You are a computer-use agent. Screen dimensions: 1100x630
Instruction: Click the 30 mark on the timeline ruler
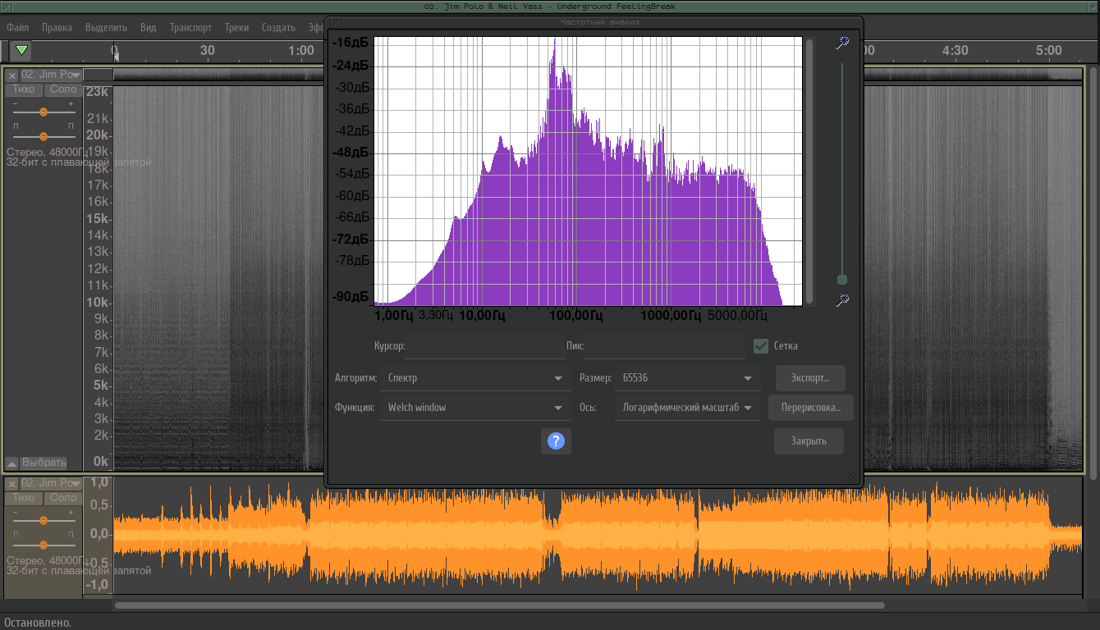pyautogui.click(x=208, y=51)
